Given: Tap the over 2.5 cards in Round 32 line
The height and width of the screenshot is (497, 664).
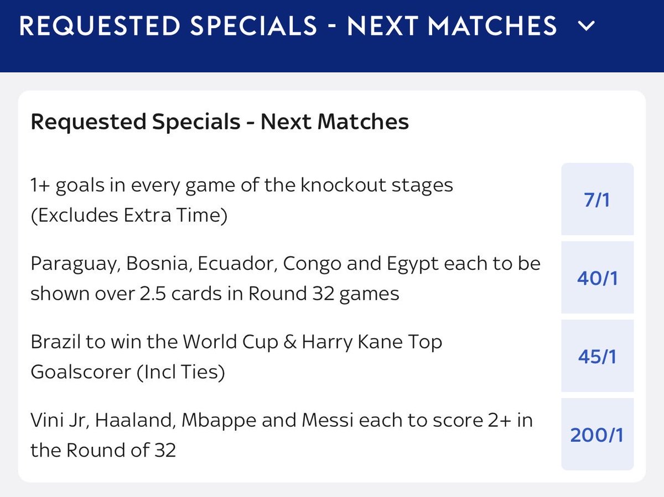Looking at the screenshot, I should point(215,293).
